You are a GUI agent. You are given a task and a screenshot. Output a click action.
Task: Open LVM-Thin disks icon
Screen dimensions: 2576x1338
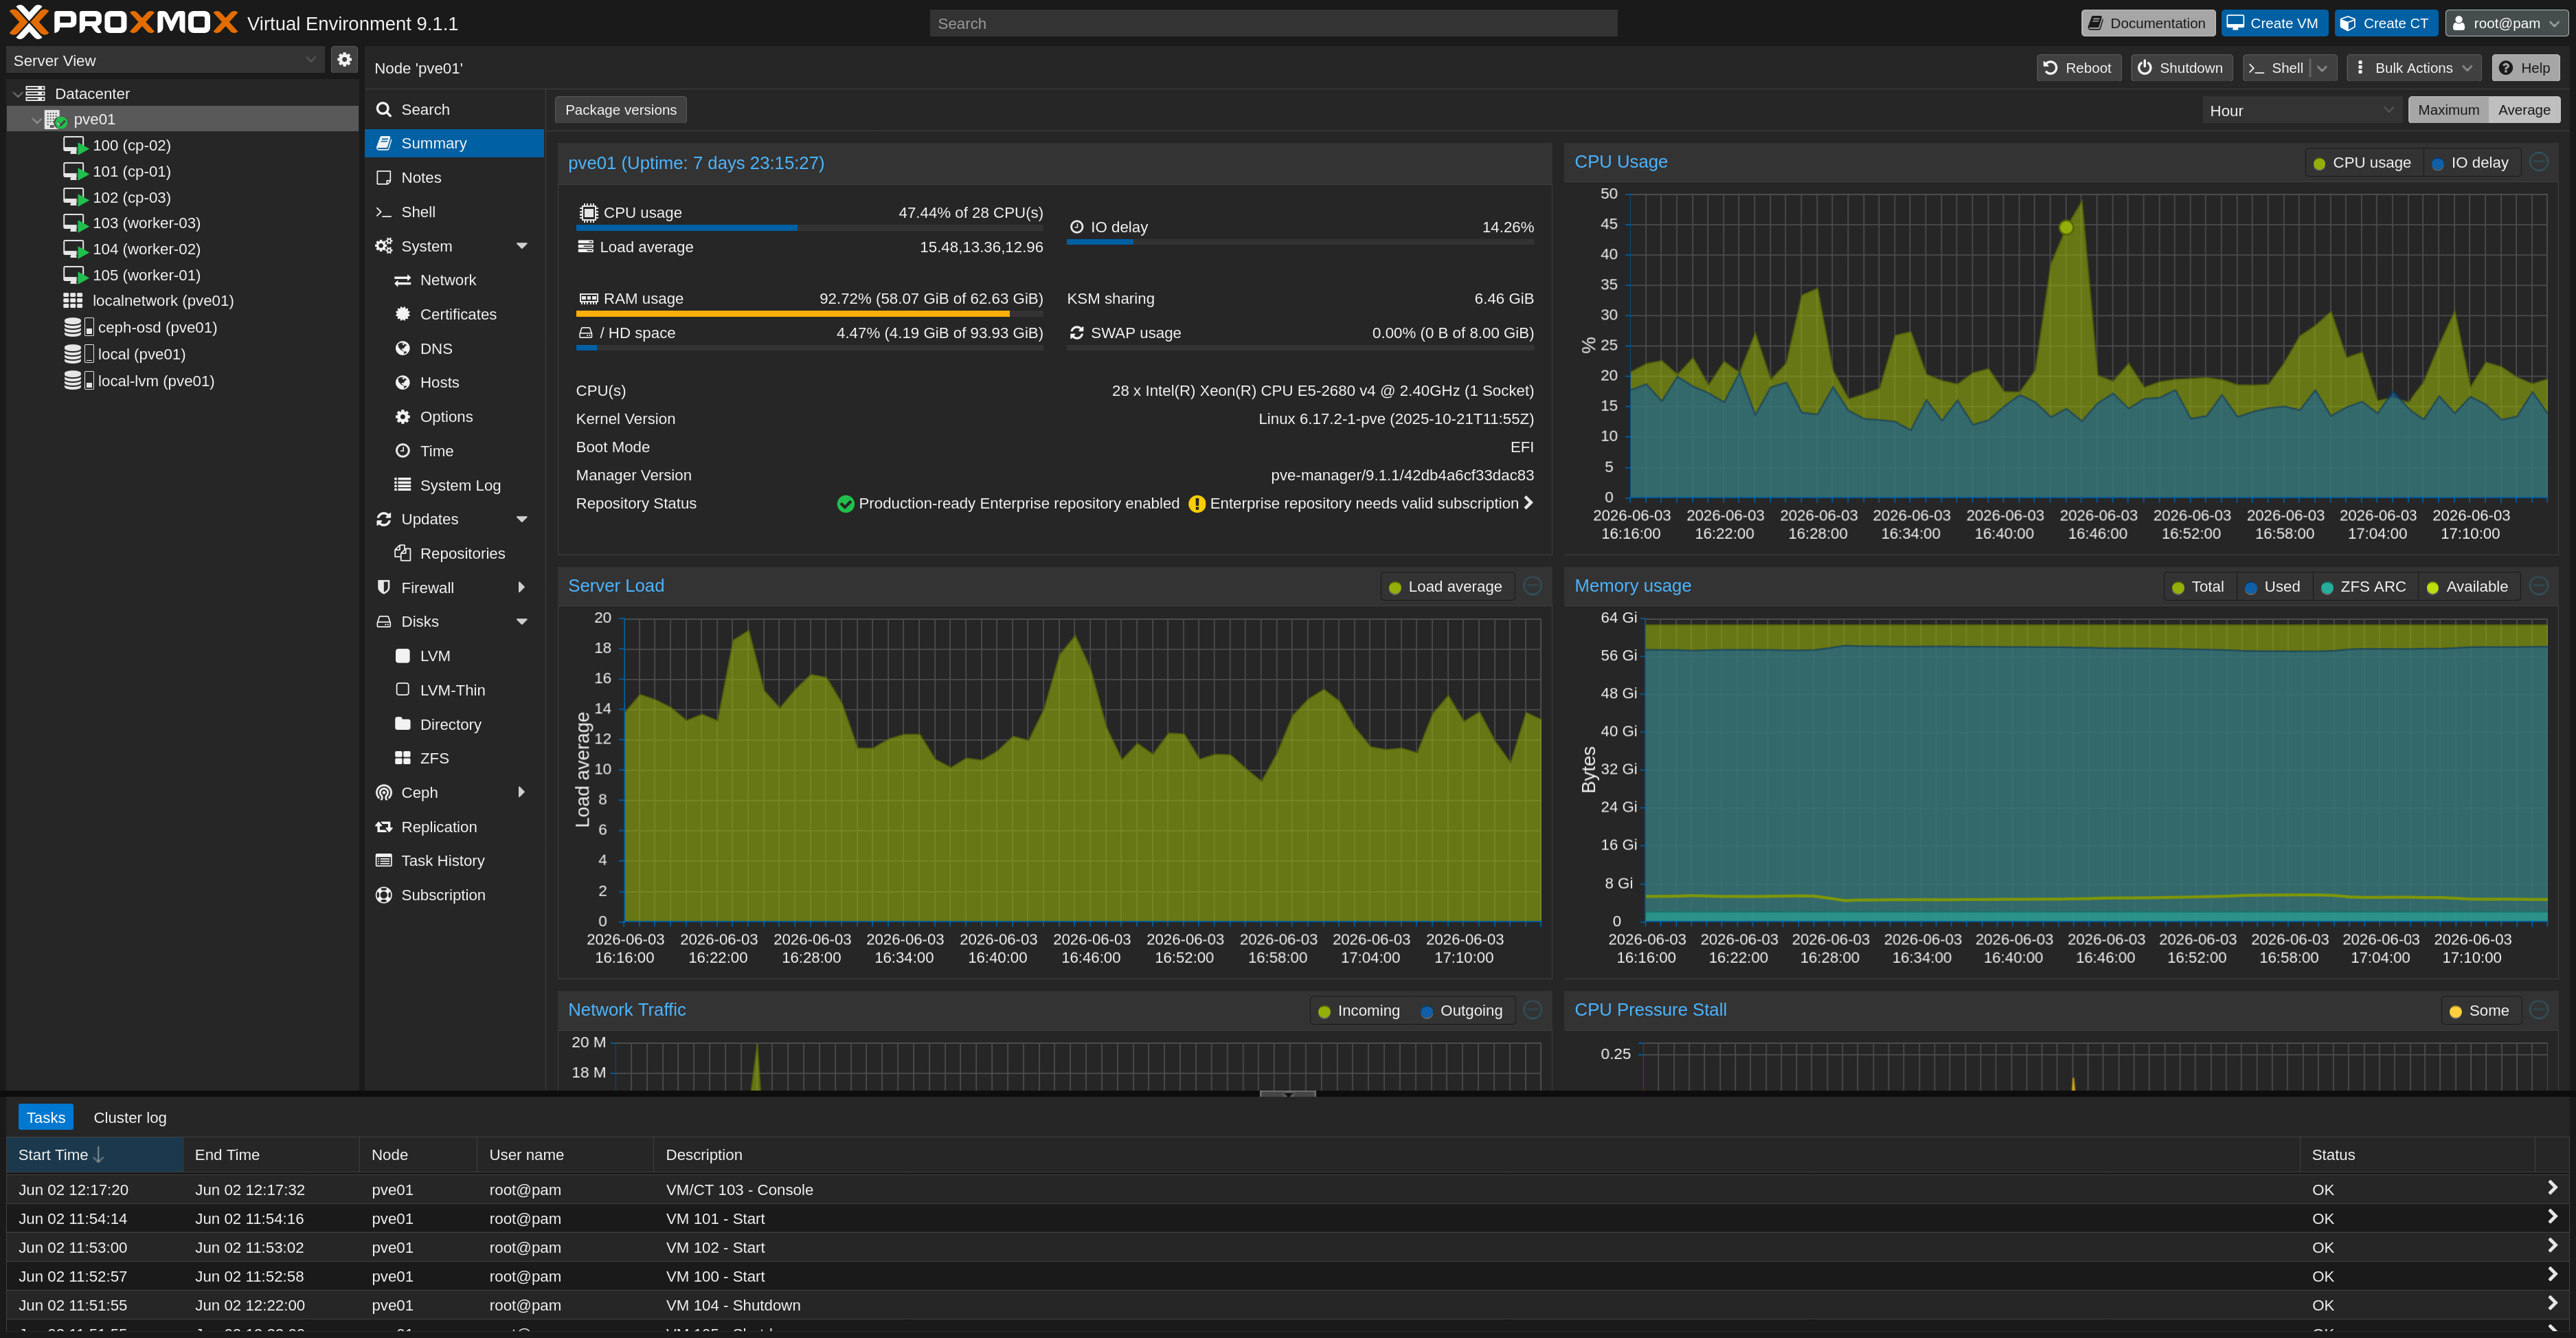click(x=403, y=689)
